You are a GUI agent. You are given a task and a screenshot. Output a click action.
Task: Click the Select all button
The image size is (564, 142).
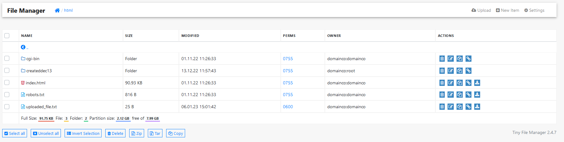coord(15,133)
